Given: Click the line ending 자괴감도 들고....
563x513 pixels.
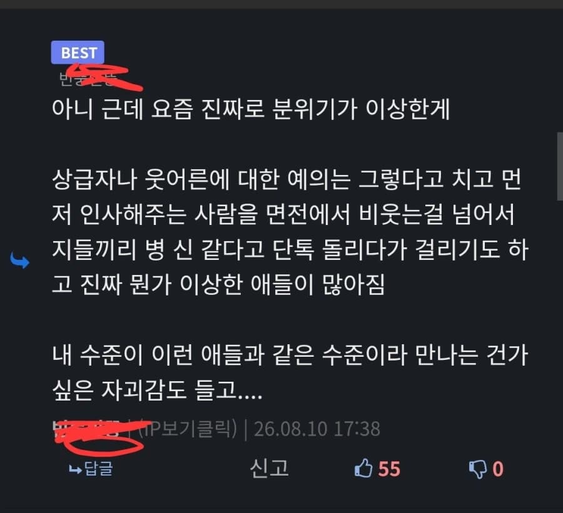Looking at the screenshot, I should click(157, 390).
